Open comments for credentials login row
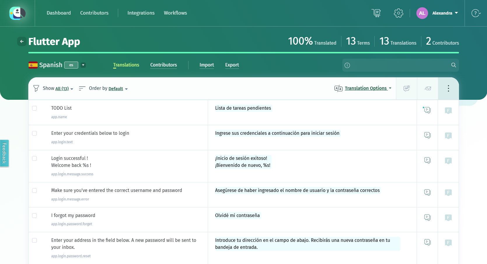The image size is (487, 264). [427, 135]
